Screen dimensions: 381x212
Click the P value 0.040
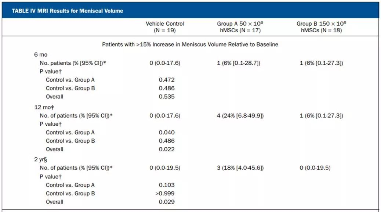tap(167, 132)
